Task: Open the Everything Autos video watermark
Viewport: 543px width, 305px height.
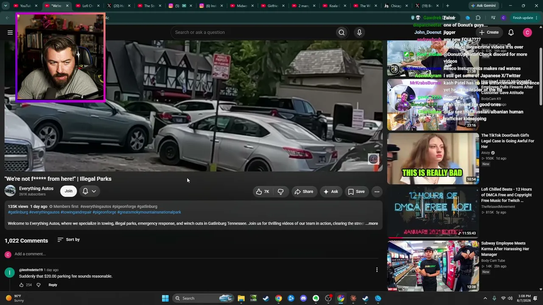Action: [373, 159]
